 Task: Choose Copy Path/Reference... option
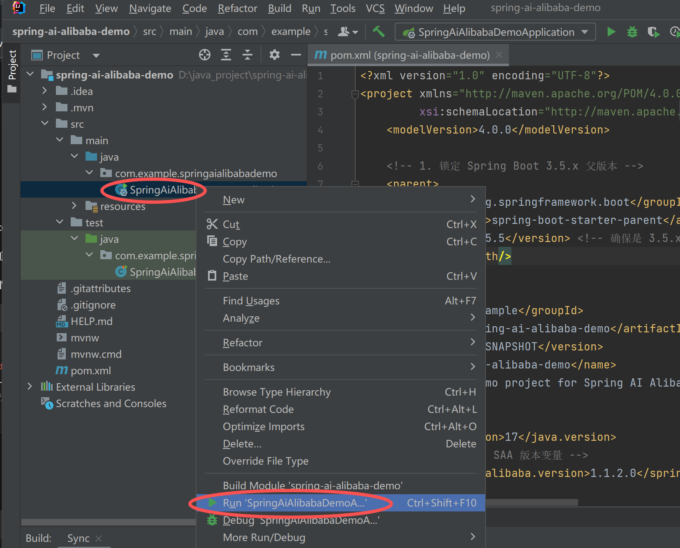[x=341, y=259]
